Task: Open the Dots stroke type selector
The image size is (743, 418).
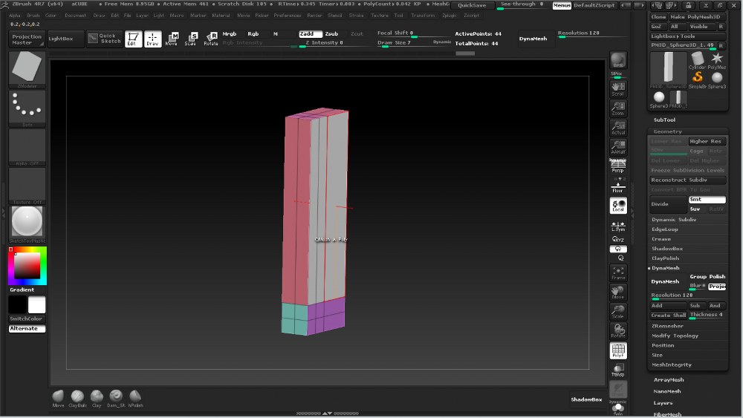Action: tap(27, 108)
